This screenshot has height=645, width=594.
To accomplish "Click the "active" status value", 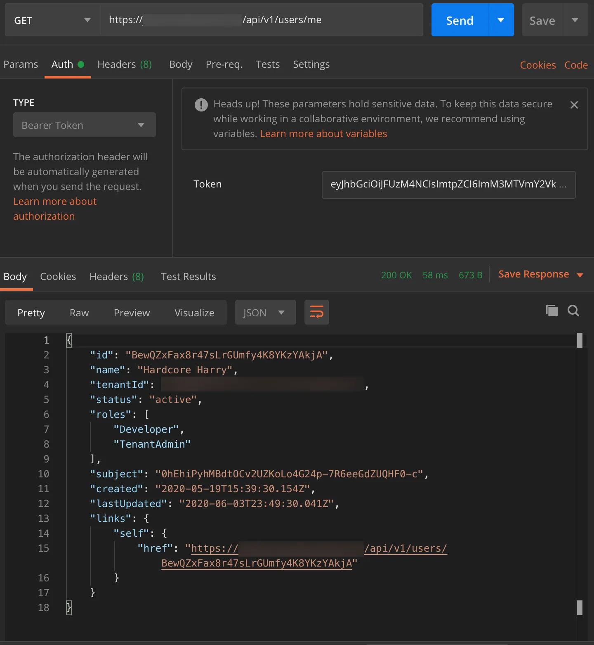I will click(173, 400).
